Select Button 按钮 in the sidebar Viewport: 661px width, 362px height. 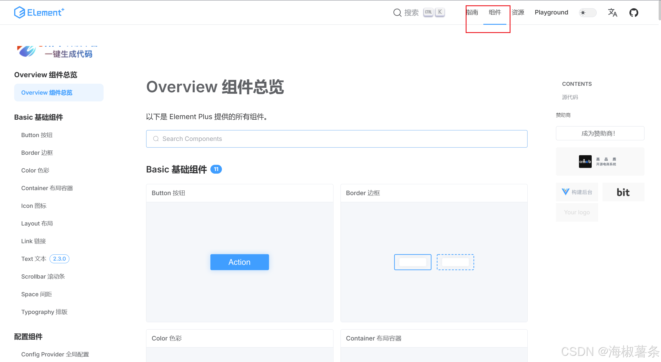(x=37, y=135)
